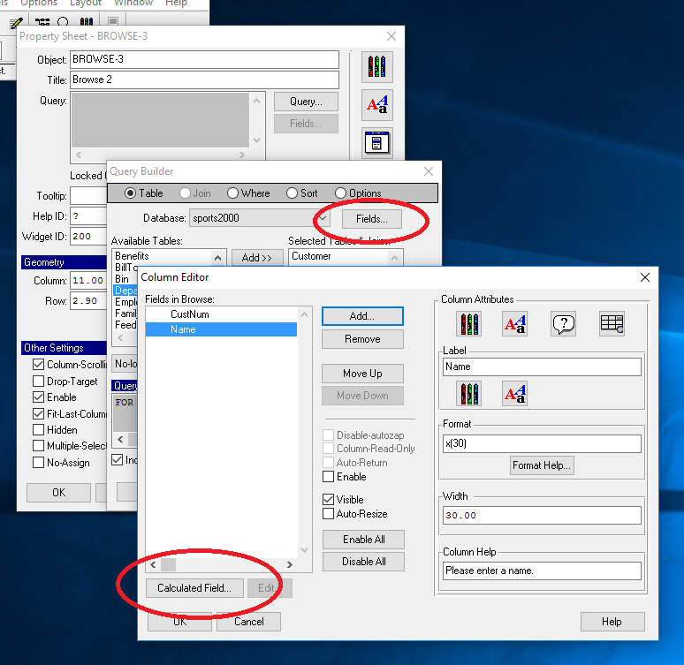Click the font icon in Property Sheet
The height and width of the screenshot is (665, 684).
[376, 105]
